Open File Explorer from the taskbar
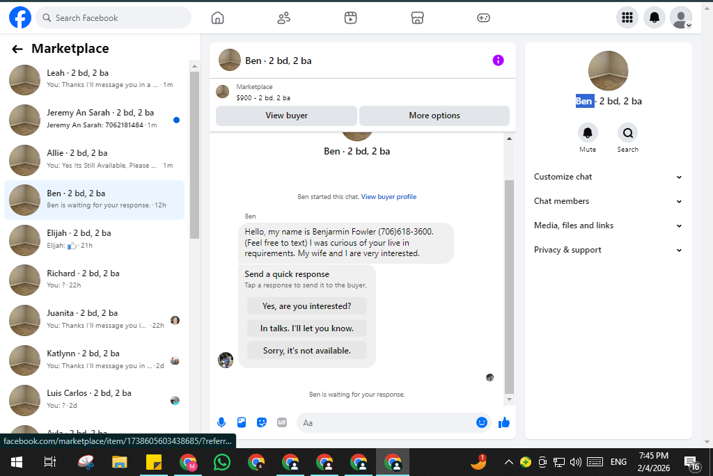 click(120, 462)
